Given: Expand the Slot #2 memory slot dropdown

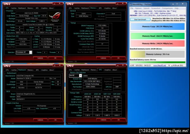Looking at the screenshot, I should click(80, 76).
